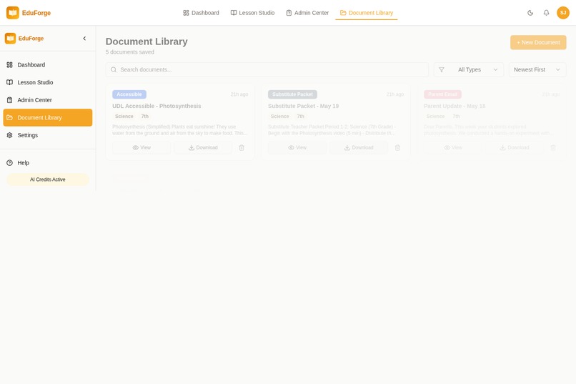The width and height of the screenshot is (576, 384).
Task: Click the filter funnel icon
Action: pos(442,69)
